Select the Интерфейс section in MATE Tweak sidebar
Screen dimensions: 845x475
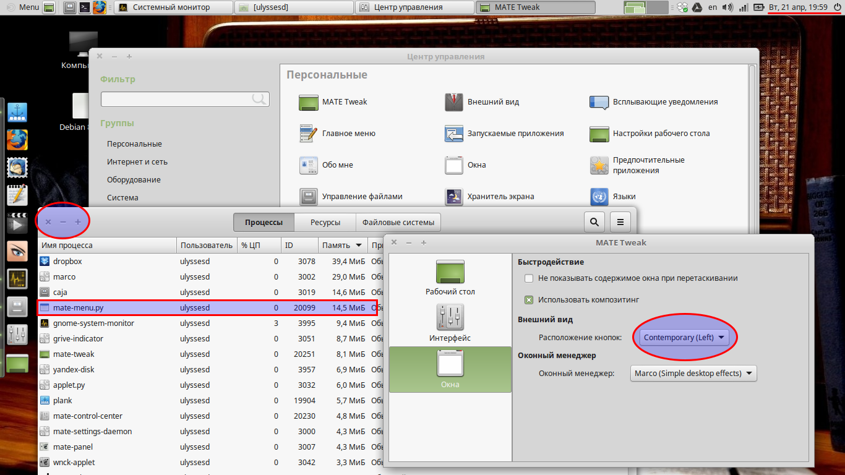pyautogui.click(x=450, y=322)
